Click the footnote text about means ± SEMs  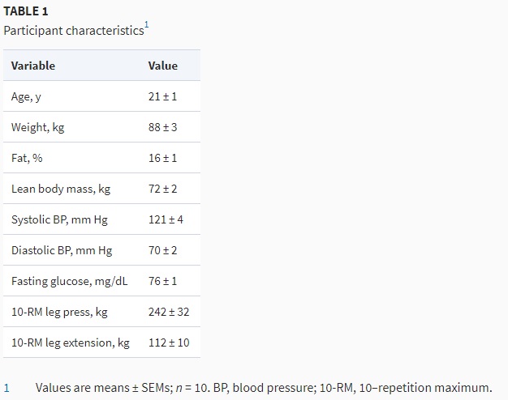click(x=264, y=388)
